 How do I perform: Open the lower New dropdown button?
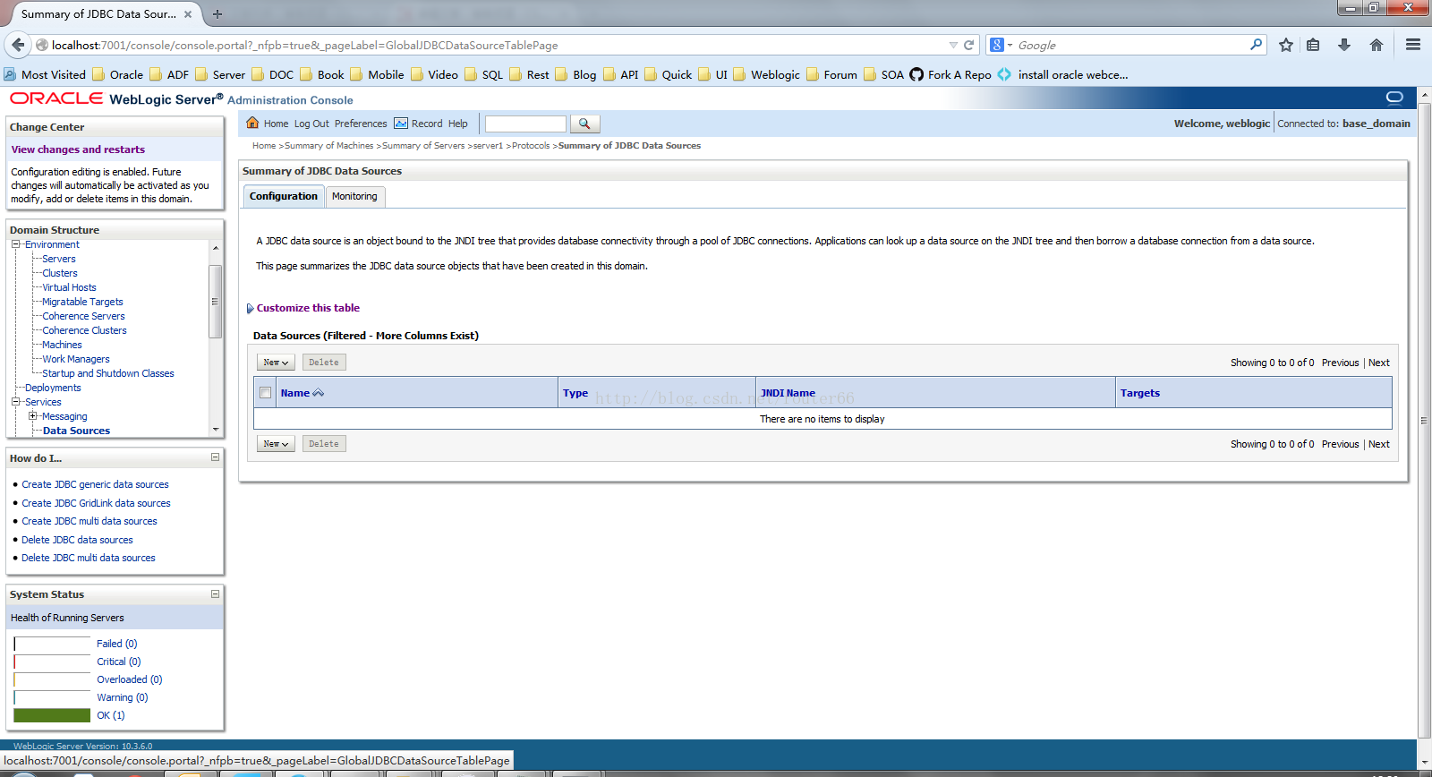[276, 444]
